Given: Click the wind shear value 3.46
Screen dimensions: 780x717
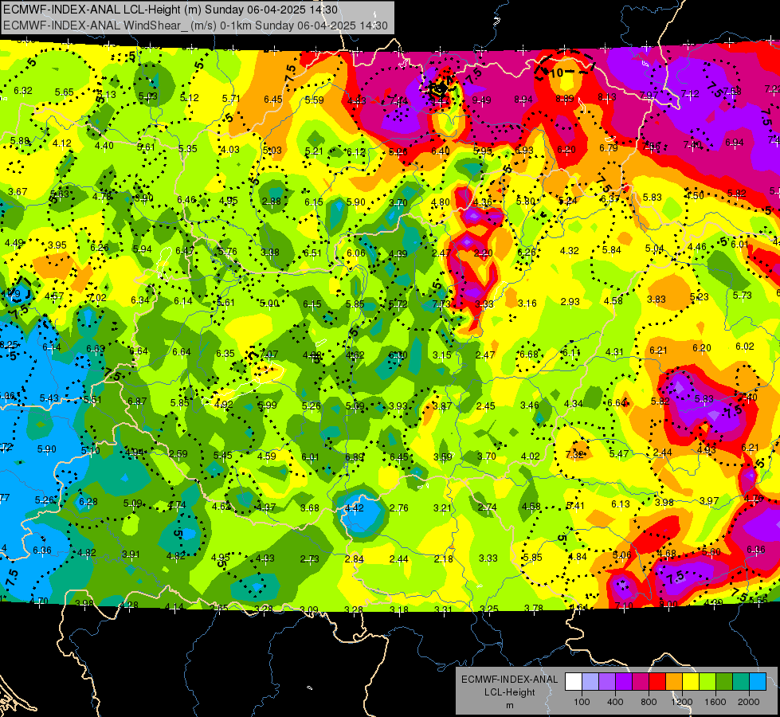Looking at the screenshot, I should pos(530,406).
